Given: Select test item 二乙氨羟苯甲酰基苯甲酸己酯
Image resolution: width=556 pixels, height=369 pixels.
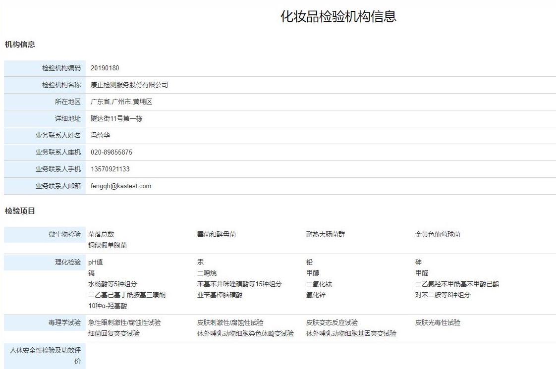Looking at the screenshot, I should click(x=457, y=284).
